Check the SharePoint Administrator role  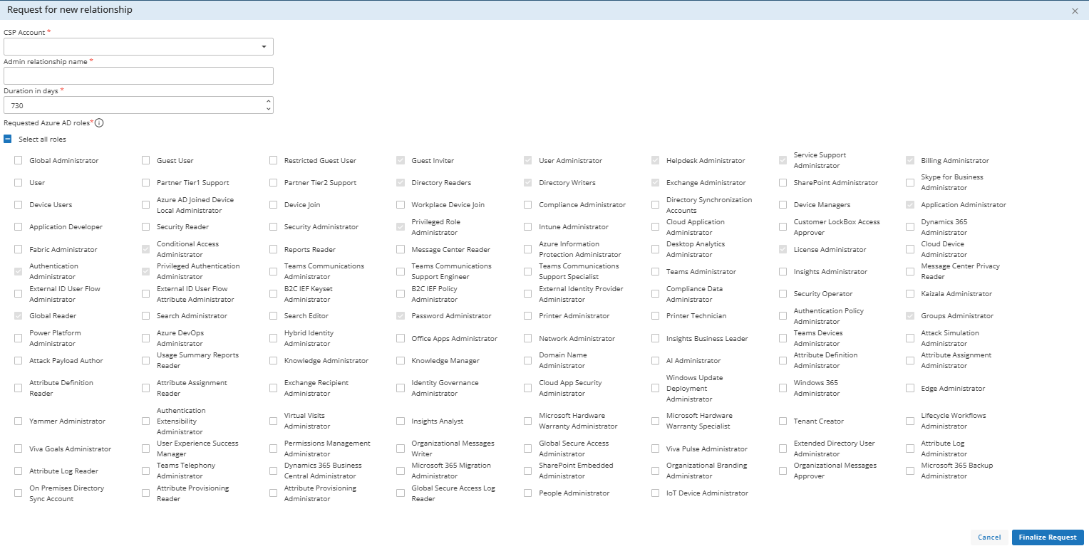[783, 182]
